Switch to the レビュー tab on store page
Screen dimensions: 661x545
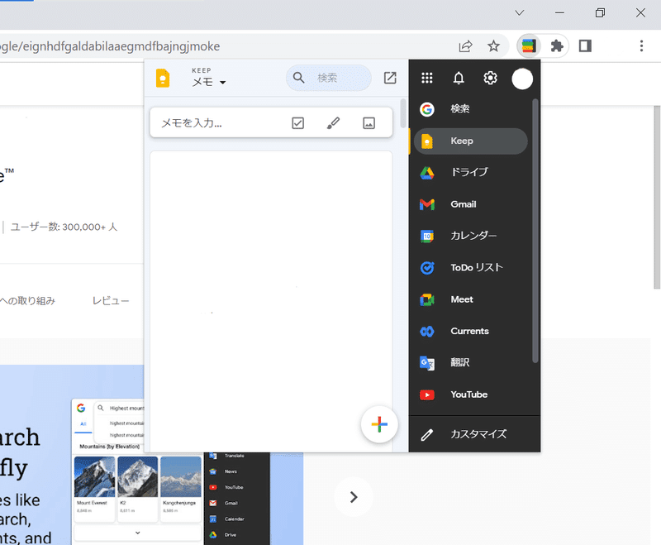point(111,301)
